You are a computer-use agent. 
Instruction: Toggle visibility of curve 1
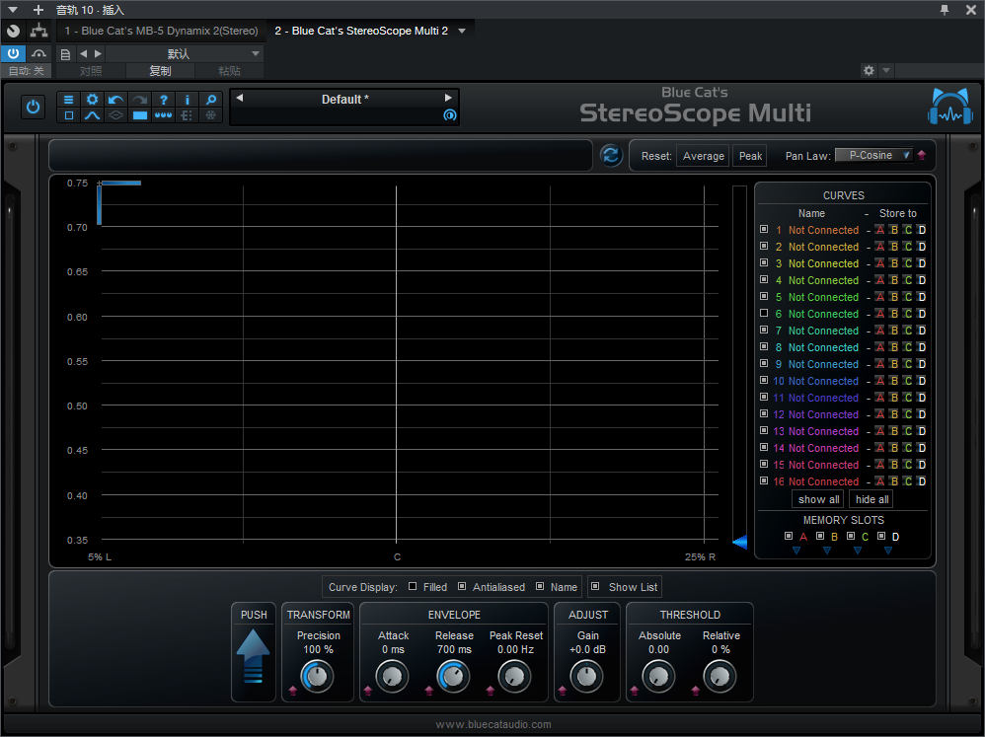tap(764, 229)
